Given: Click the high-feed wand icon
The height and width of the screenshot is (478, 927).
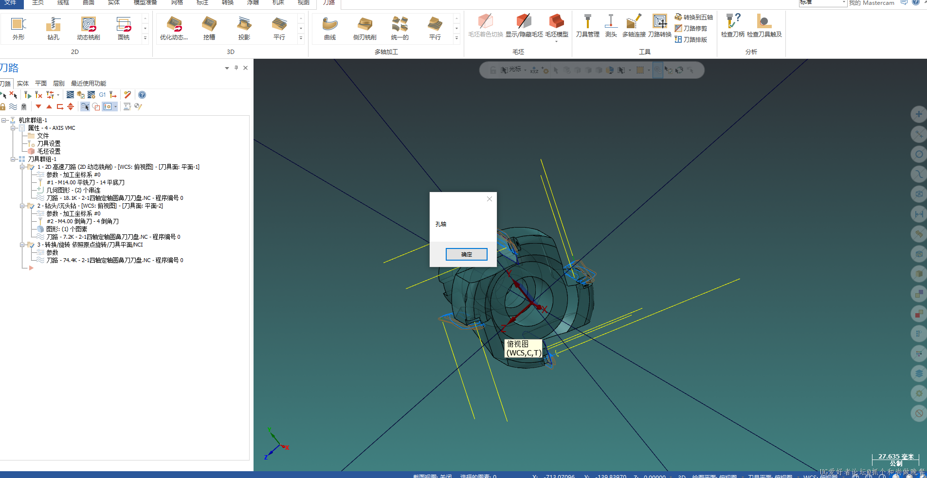Looking at the screenshot, I should pos(127,95).
